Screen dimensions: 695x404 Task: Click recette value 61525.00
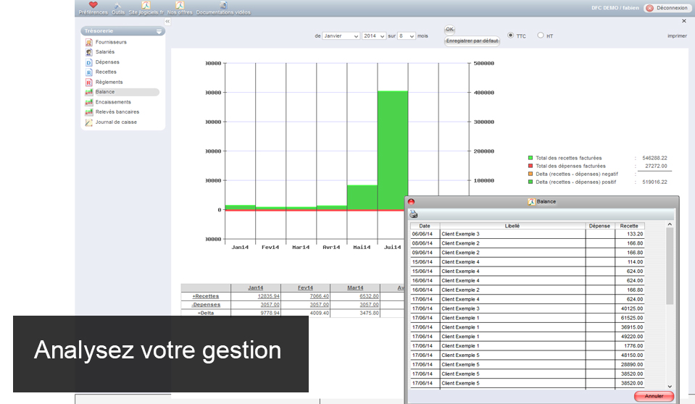pyautogui.click(x=632, y=318)
